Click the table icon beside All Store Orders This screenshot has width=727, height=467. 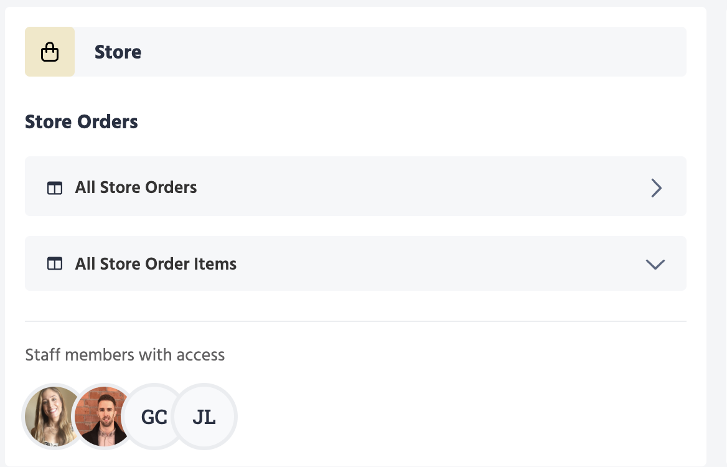pos(55,188)
